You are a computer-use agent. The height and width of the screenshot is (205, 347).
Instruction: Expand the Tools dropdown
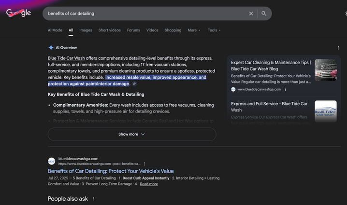(214, 30)
